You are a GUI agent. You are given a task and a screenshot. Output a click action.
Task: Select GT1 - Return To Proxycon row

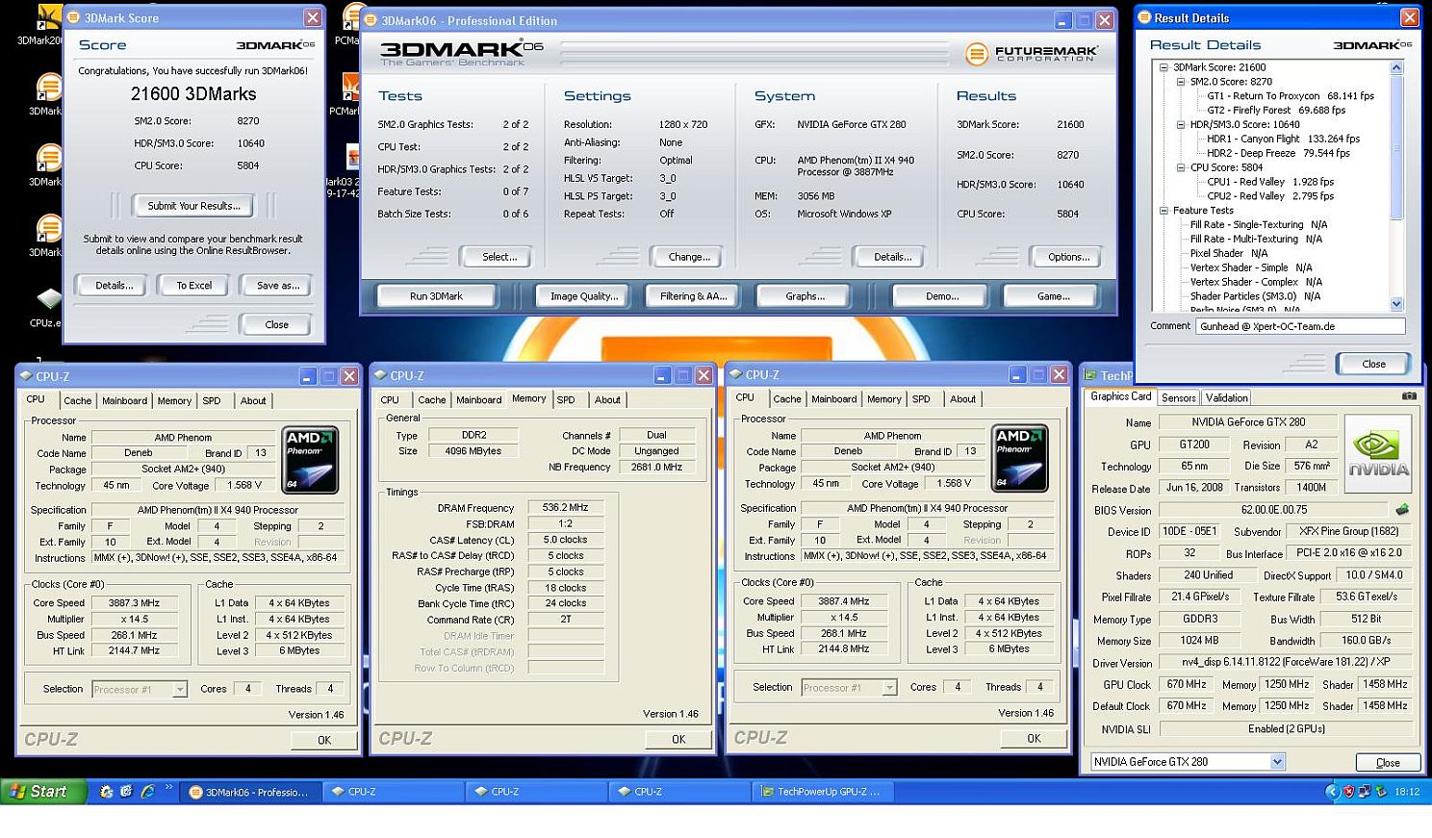[1291, 96]
